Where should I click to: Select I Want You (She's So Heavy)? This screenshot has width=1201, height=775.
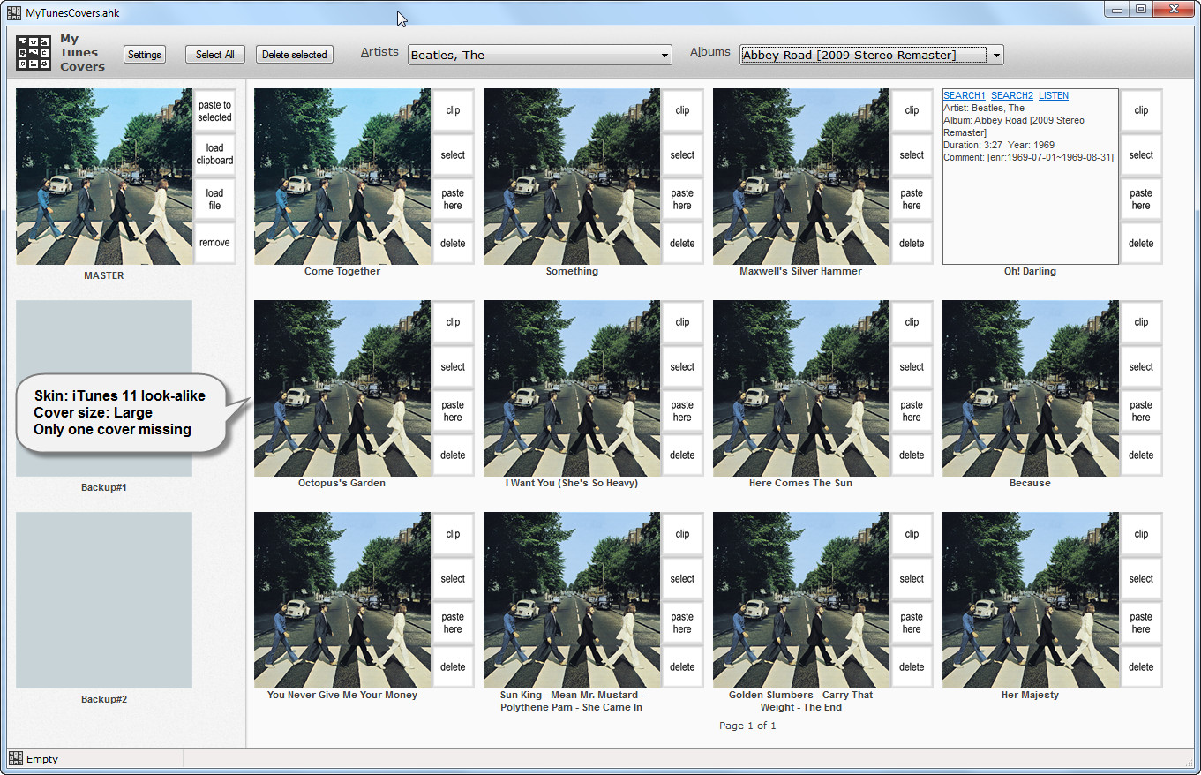pos(682,366)
